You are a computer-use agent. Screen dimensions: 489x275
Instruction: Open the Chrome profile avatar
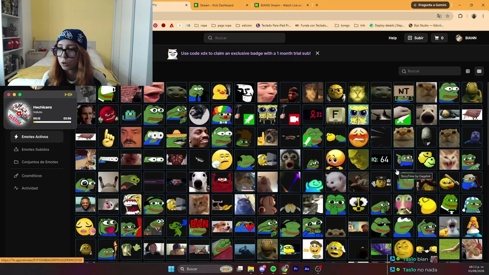474,16
